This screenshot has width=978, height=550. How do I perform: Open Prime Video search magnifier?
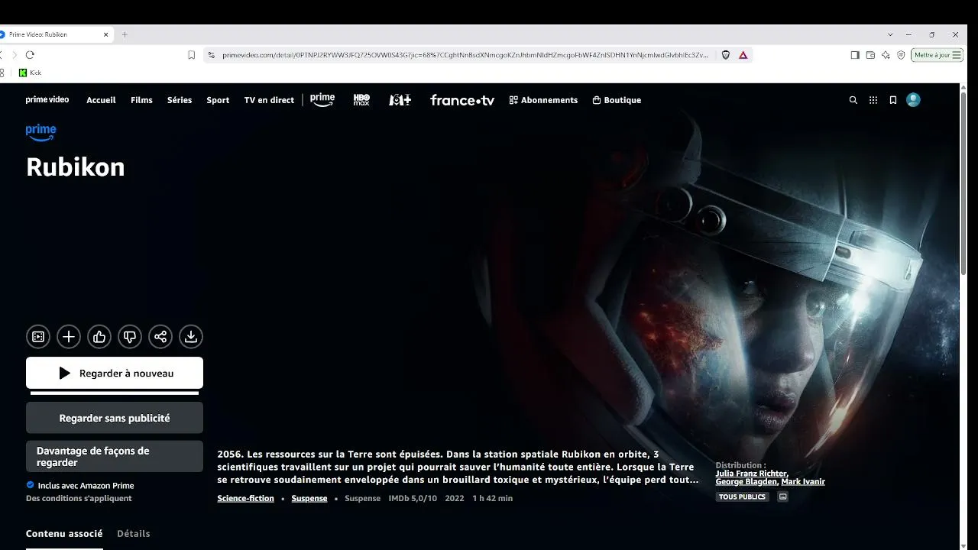(853, 100)
